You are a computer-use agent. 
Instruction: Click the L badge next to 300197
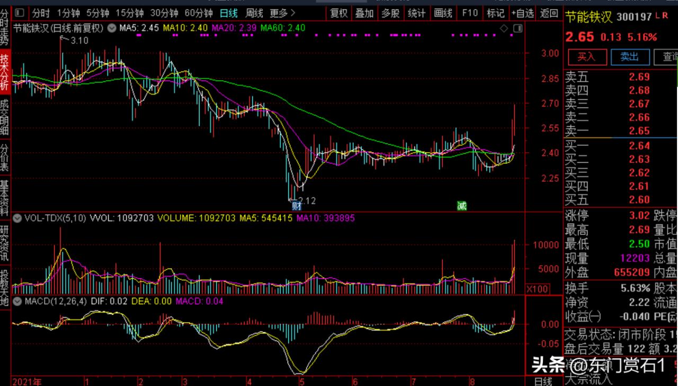coord(657,16)
